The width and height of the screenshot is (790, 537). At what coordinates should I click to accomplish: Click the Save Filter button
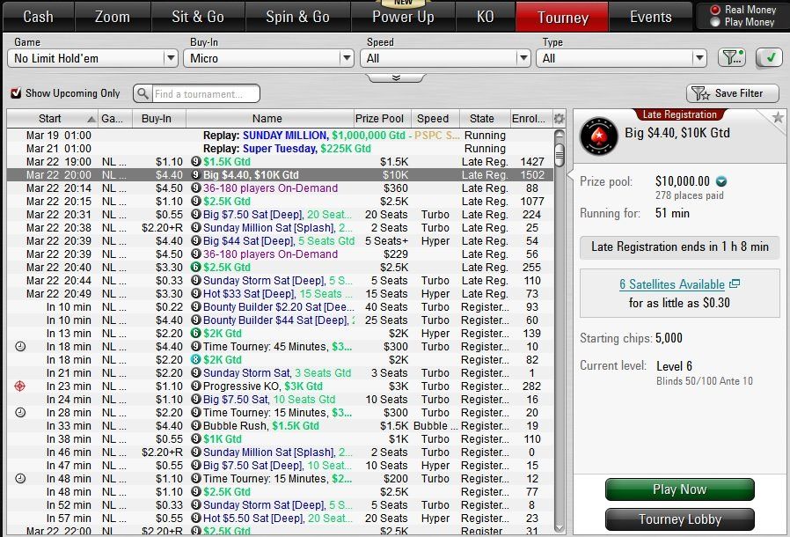[733, 93]
